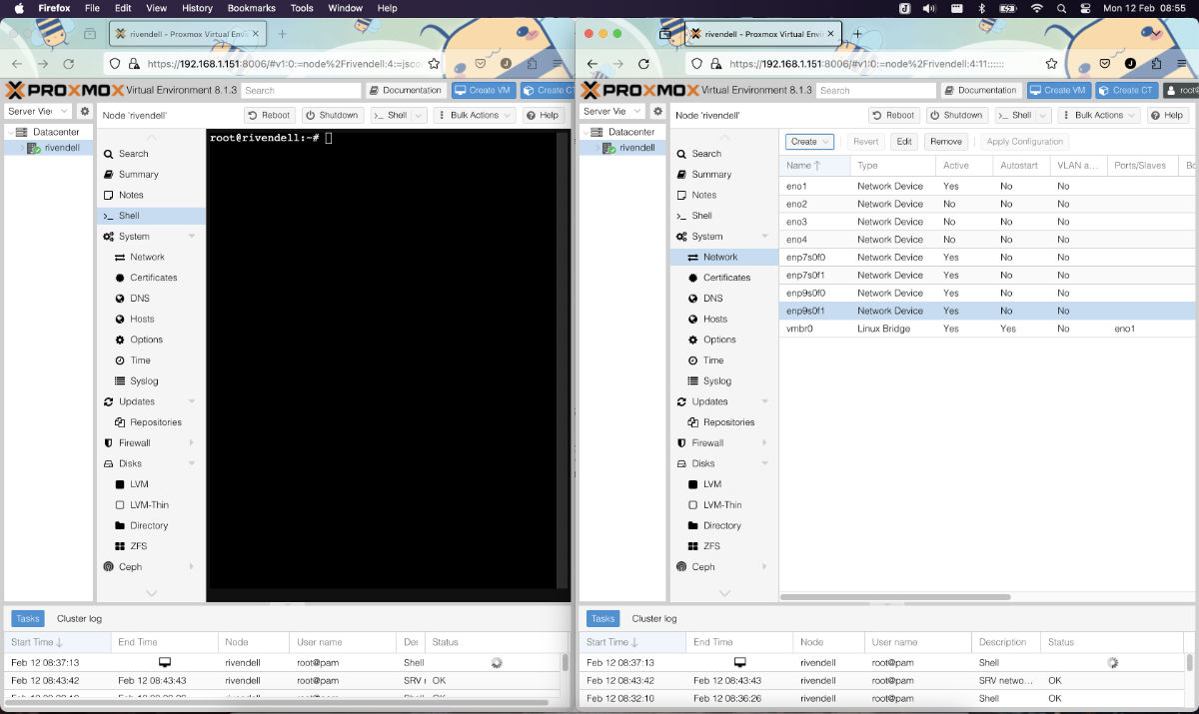Open the Bookmarks menu in Firefox
The width and height of the screenshot is (1199, 714).
click(x=251, y=7)
